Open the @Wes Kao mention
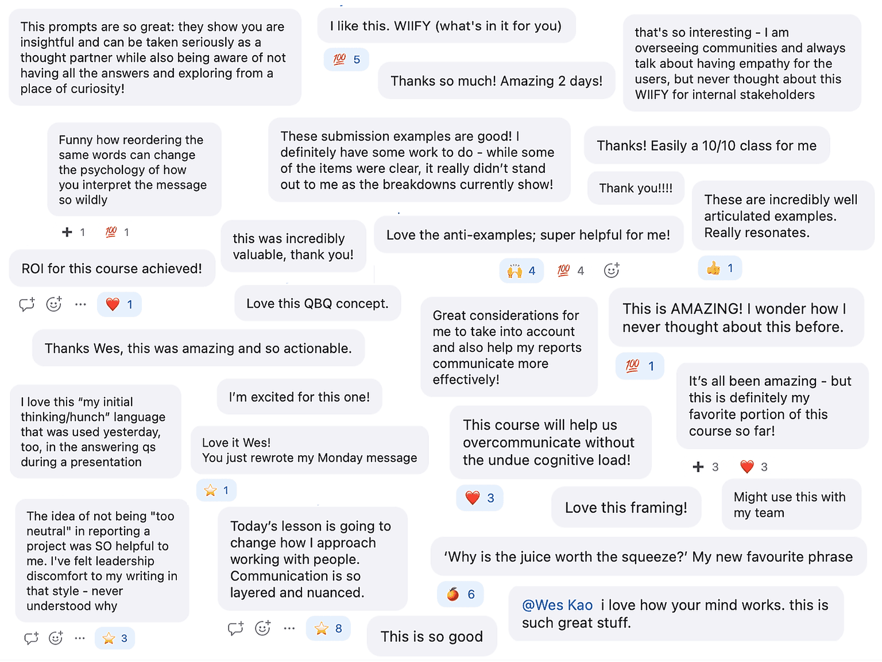Image resolution: width=882 pixels, height=662 pixels. click(557, 605)
